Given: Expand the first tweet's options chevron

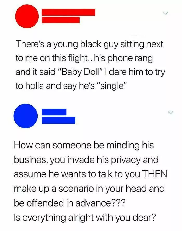Looking at the screenshot, I should coord(166,13).
